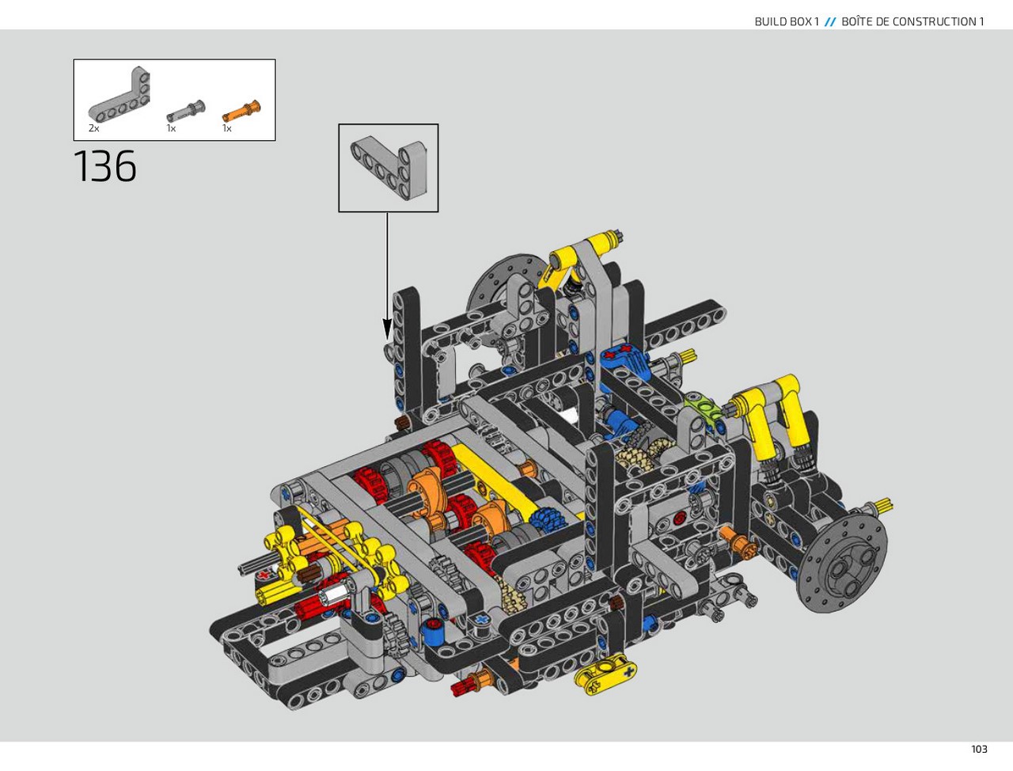
Task: Click the L-beam callout inset image
Action: (389, 168)
